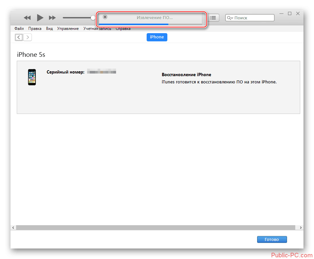This screenshot has width=314, height=259.
Task: Maximize the iTunes window
Action: [290, 13]
